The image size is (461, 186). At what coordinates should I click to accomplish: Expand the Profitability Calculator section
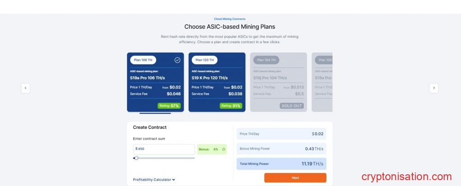pos(152,180)
